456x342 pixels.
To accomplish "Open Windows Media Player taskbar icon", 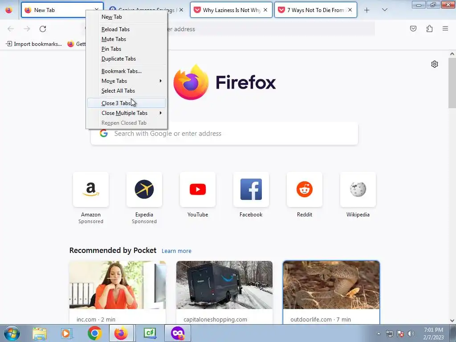I will [x=67, y=333].
